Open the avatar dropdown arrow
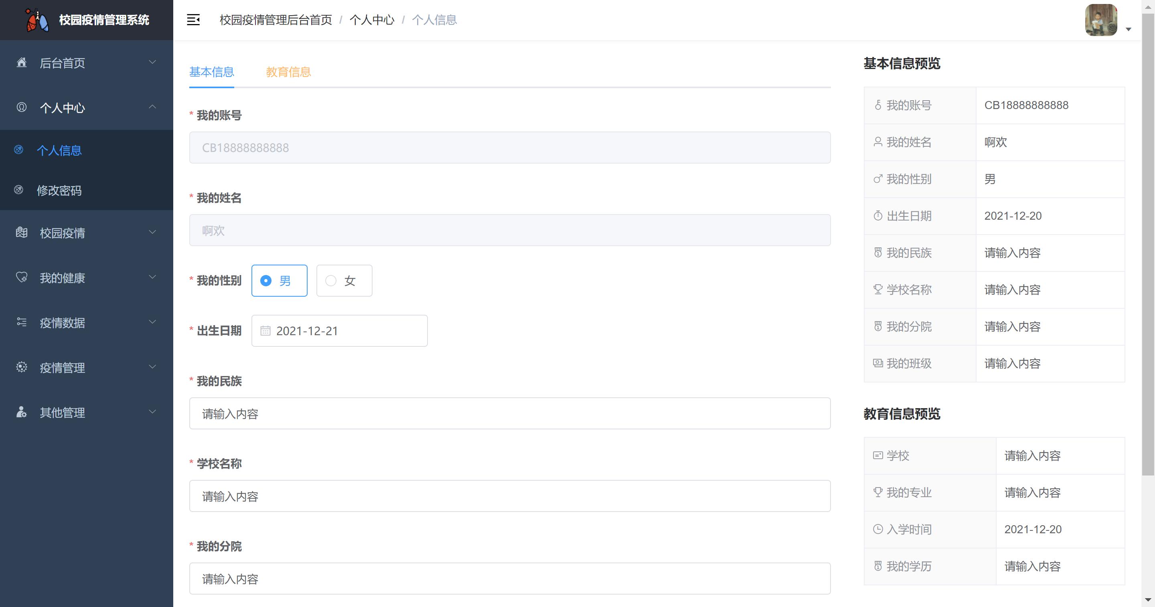1155x607 pixels. tap(1129, 29)
